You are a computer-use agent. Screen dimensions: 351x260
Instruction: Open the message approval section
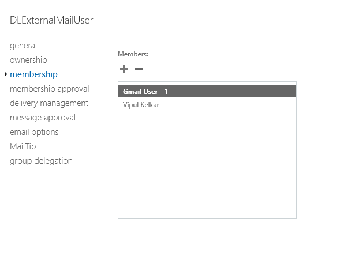(43, 118)
